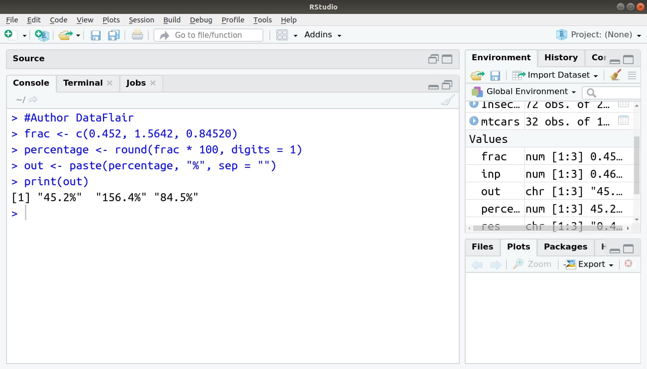647x369 pixels.
Task: Save current document icon in main toolbar
Action: coord(96,35)
